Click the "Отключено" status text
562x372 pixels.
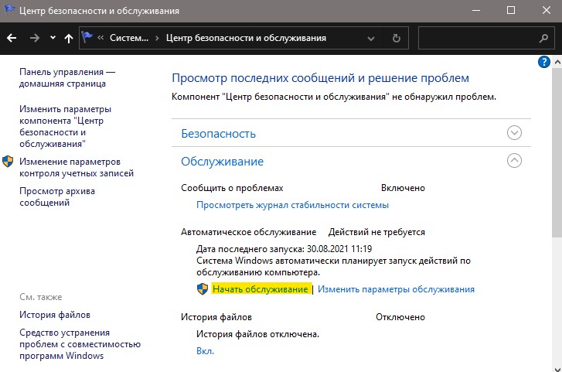(400, 317)
